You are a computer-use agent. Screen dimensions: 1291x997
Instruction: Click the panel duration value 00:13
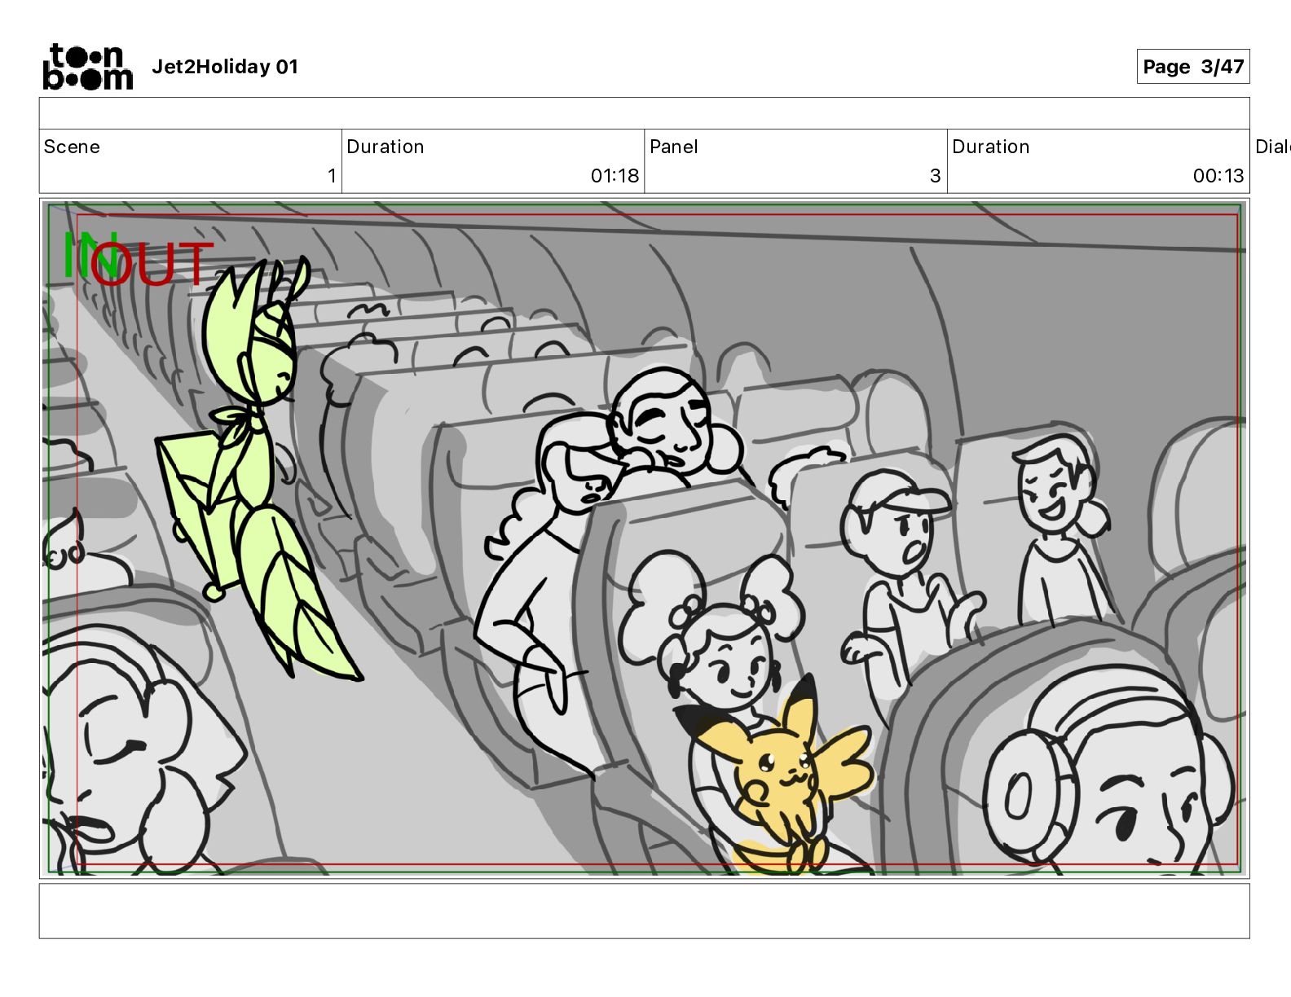coord(1218,176)
